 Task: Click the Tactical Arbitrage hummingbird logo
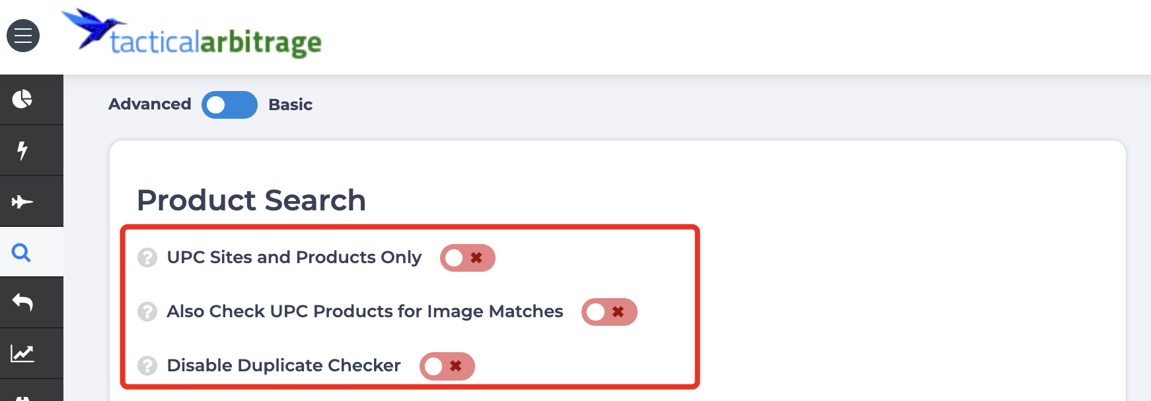click(x=91, y=29)
